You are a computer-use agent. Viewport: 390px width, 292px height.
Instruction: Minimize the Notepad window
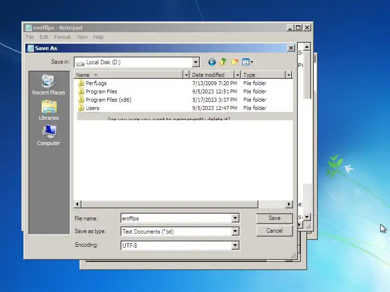coord(290,28)
